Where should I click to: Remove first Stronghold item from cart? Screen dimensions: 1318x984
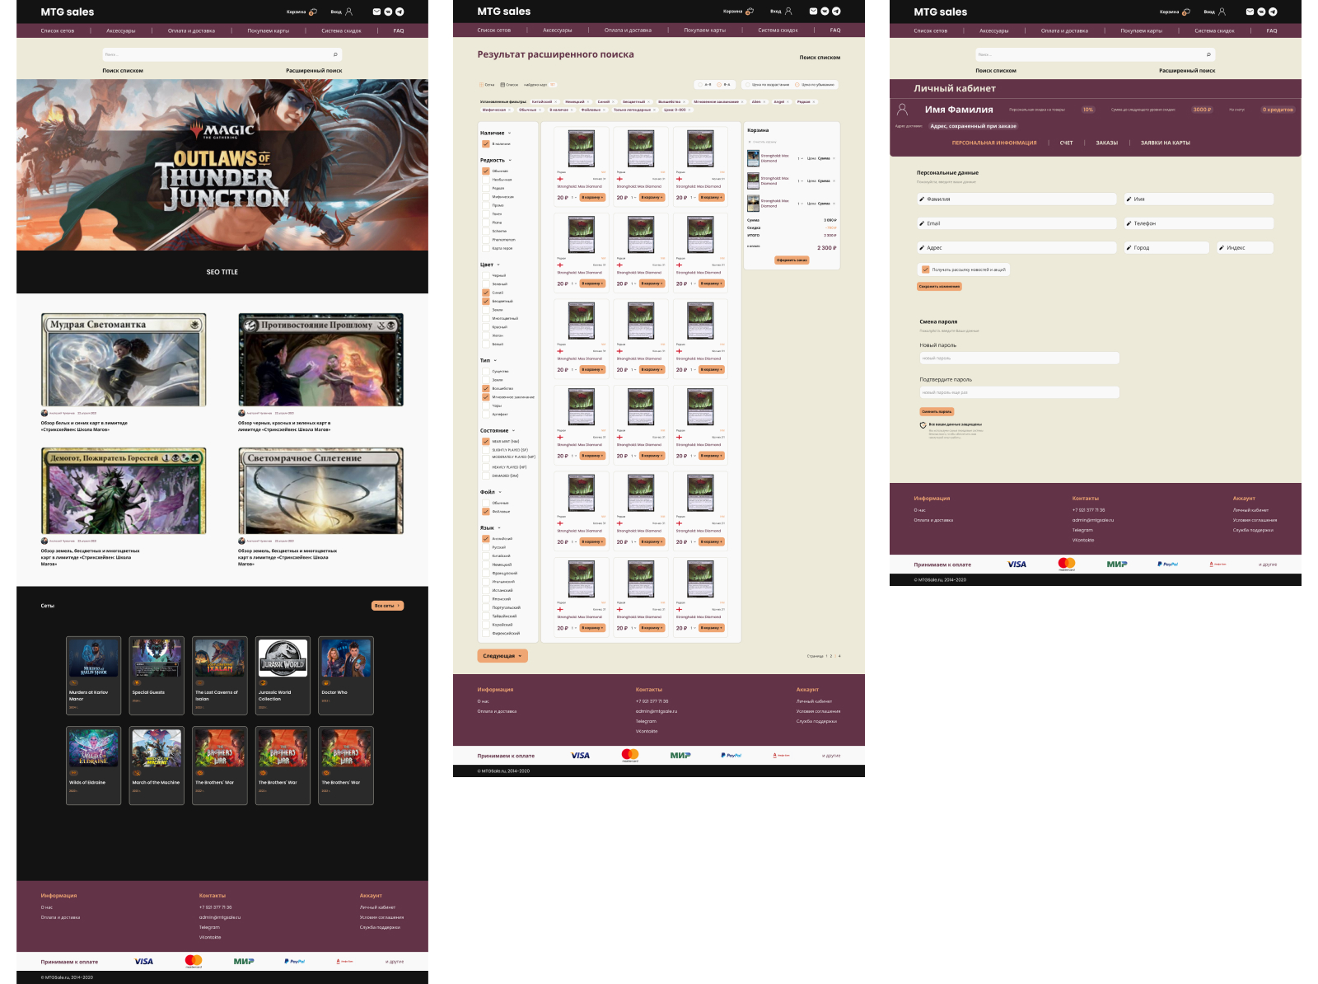(x=834, y=158)
